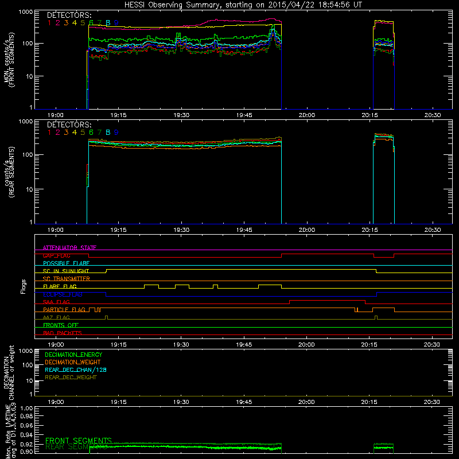
Task: Click the counts/s (REAR SEGMENTS) axis title
Action: [9, 172]
